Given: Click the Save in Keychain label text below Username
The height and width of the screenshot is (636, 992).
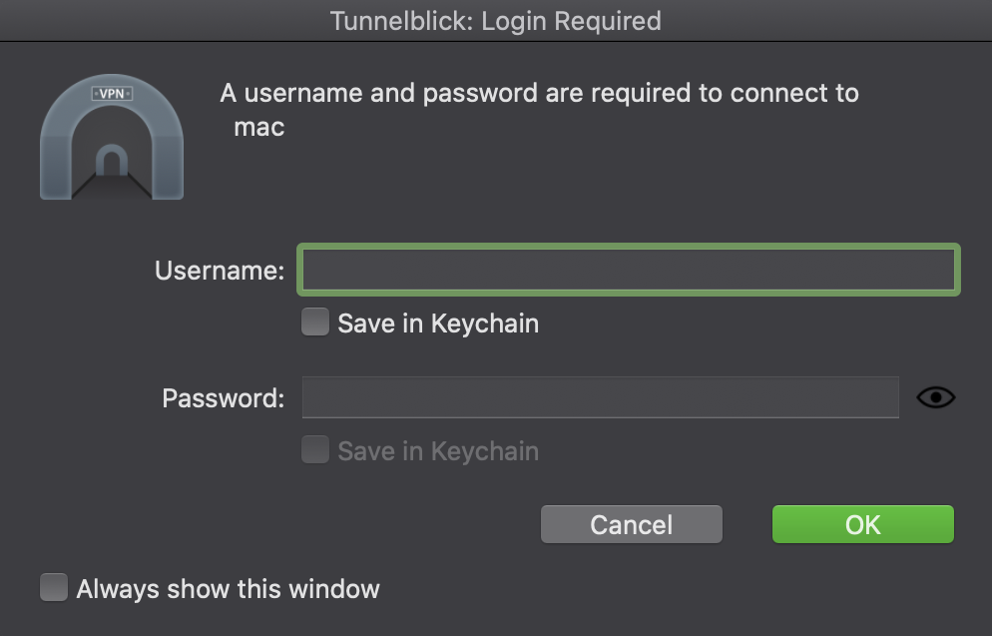Looking at the screenshot, I should coord(438,323).
